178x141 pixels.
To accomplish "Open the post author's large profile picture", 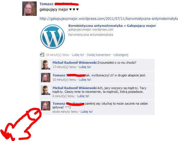I will (29, 9).
